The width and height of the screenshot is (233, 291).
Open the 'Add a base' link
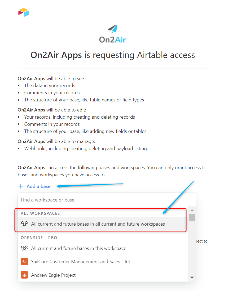[x=38, y=186]
